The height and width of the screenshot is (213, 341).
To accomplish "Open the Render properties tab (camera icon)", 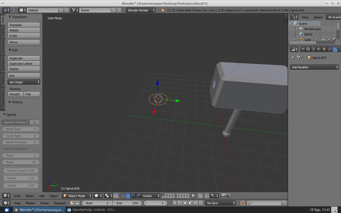I will 303,49.
